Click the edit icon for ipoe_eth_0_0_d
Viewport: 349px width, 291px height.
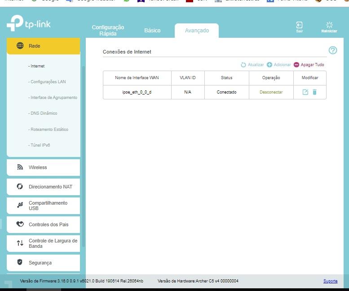tap(305, 92)
